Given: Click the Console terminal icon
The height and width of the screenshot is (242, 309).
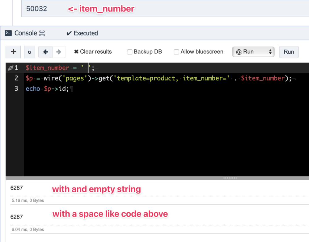Looking at the screenshot, I should click(8, 33).
